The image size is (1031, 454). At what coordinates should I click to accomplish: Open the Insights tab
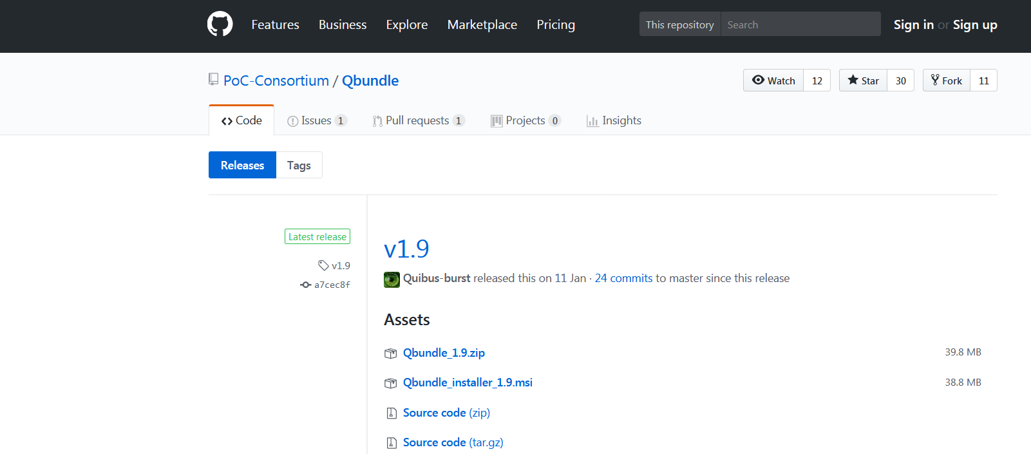coord(614,120)
